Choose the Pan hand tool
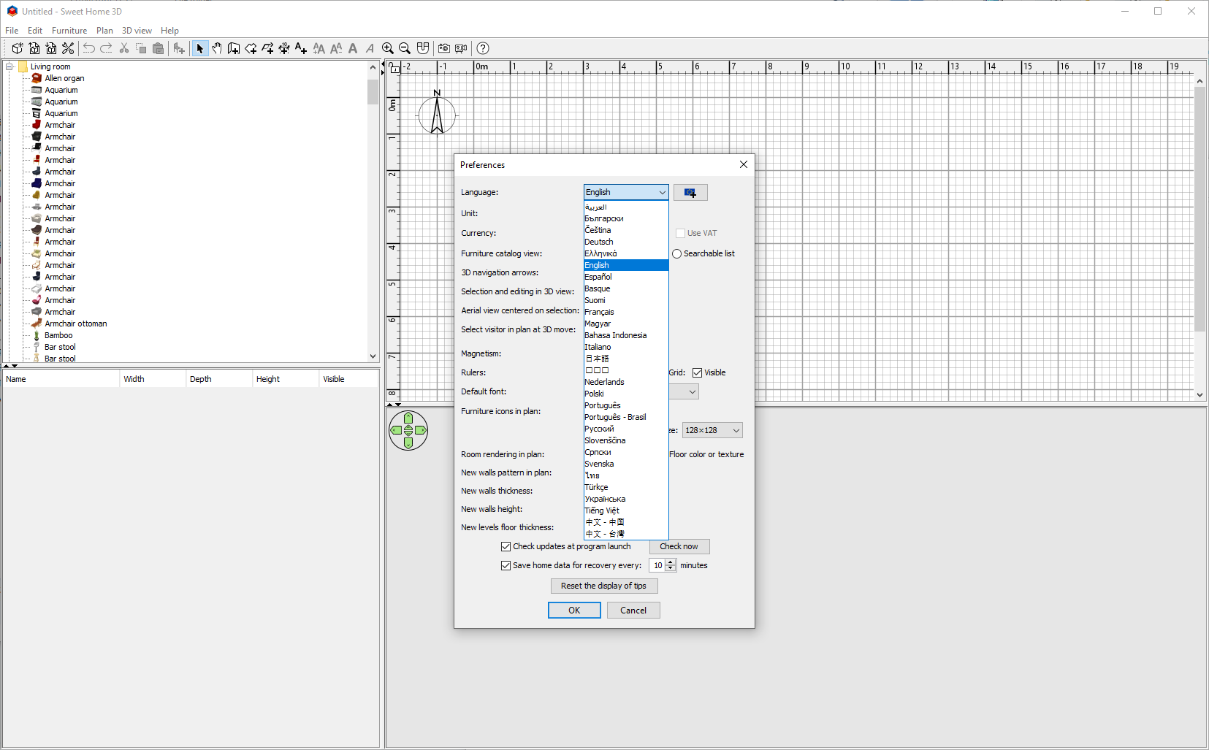Viewport: 1209px width, 750px height. click(x=217, y=48)
